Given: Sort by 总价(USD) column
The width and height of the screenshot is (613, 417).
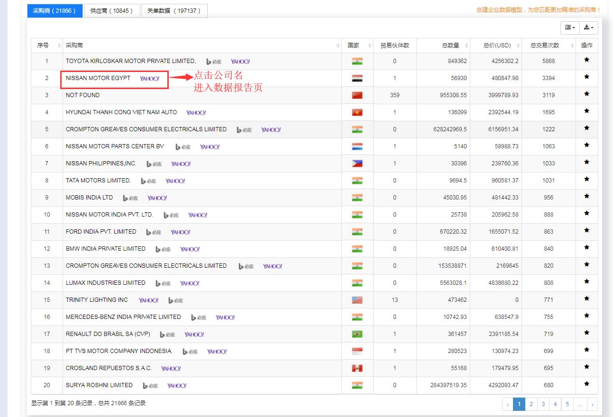Looking at the screenshot, I should pyautogui.click(x=496, y=45).
